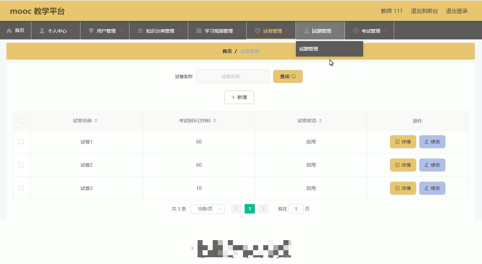Check the select-all checkbox in table header
Viewport: 482px width, 264px height.
click(x=22, y=121)
